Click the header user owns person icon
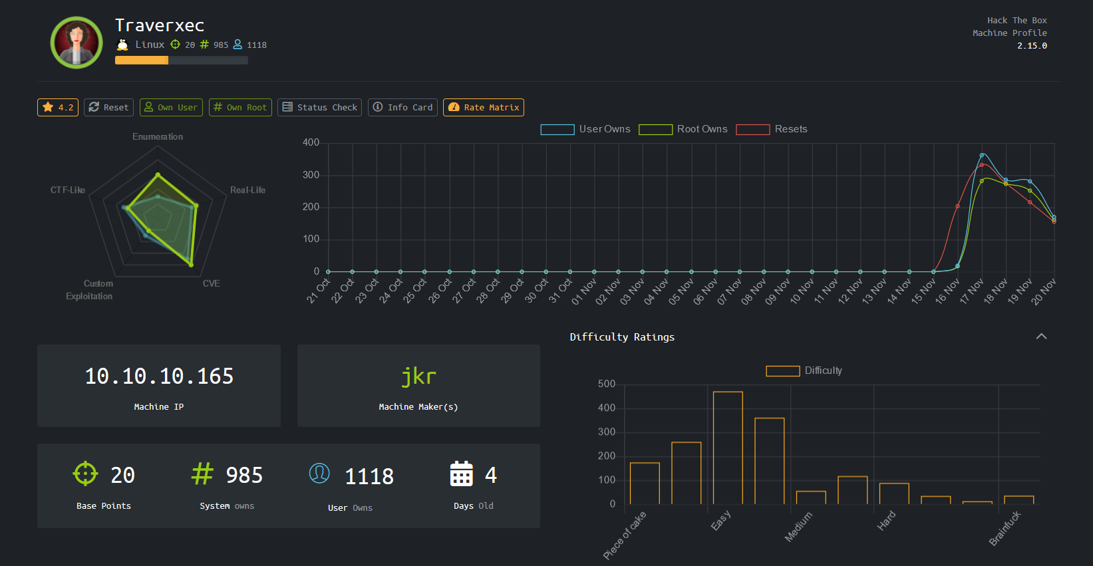 237,45
